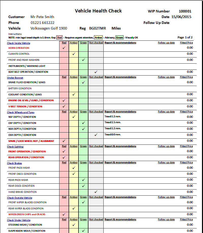The image size is (203, 233).
Task: Open the Check Brakes section link
Action: (x=14, y=163)
